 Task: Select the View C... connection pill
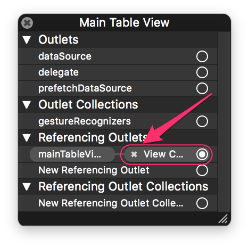click(x=167, y=154)
